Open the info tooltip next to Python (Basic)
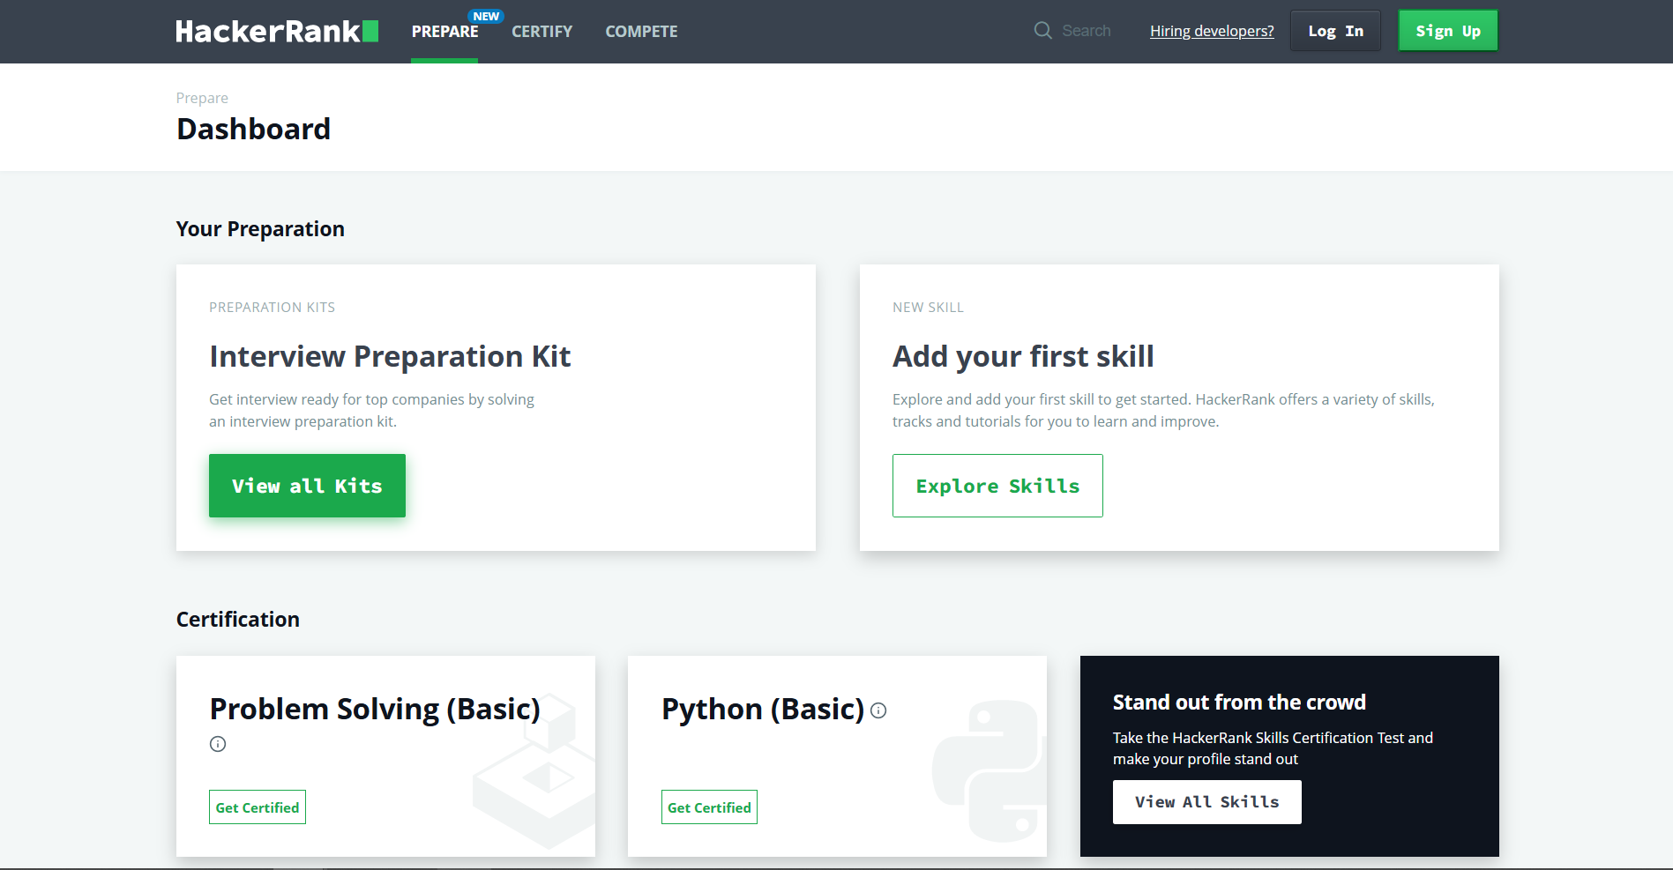 pyautogui.click(x=879, y=710)
